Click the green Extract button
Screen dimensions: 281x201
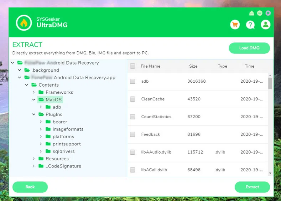pos(252,187)
